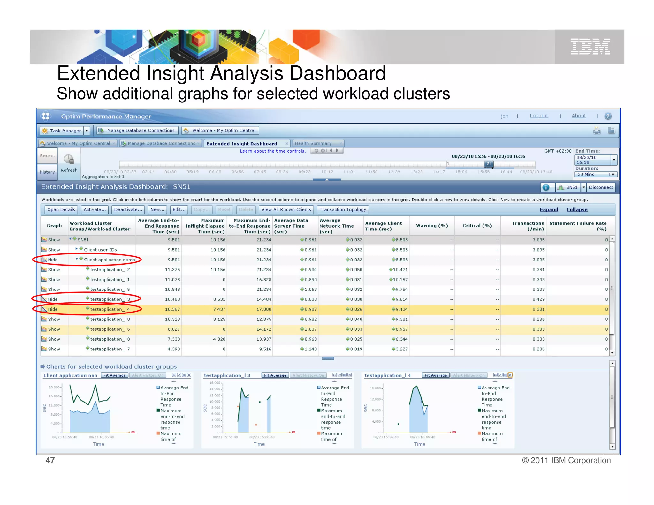Viewport: 654px width, 505px height.
Task: Select the Recent side tab
Action: tap(48, 156)
